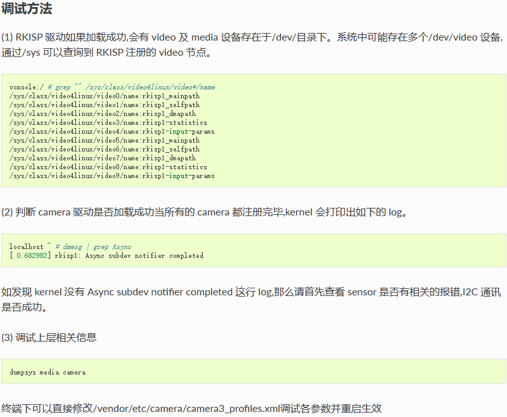Click the camera3_profiles.xml path sentence
Screen dimensions: 507x417
pyautogui.click(x=191, y=409)
